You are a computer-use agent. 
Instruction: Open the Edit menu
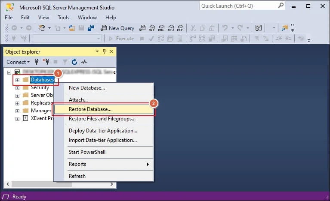(x=25, y=18)
